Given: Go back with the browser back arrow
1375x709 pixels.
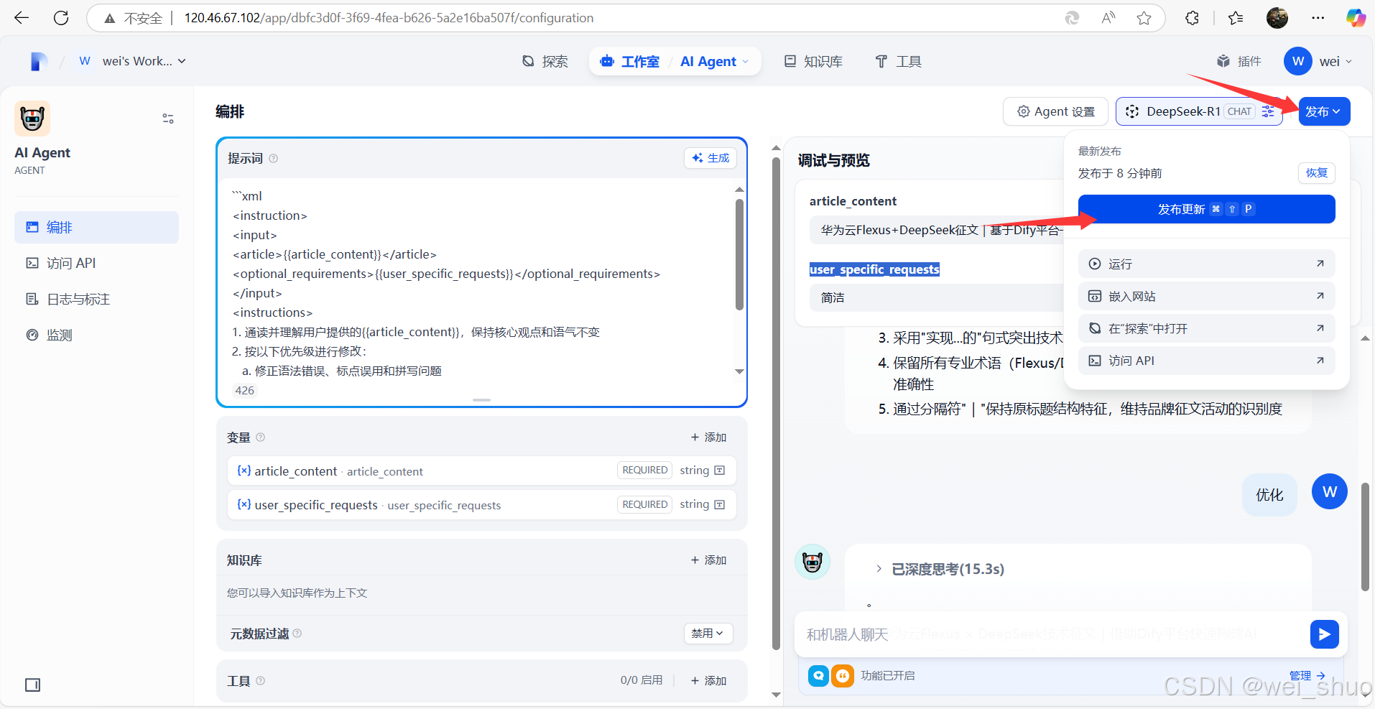Looking at the screenshot, I should pyautogui.click(x=22, y=18).
